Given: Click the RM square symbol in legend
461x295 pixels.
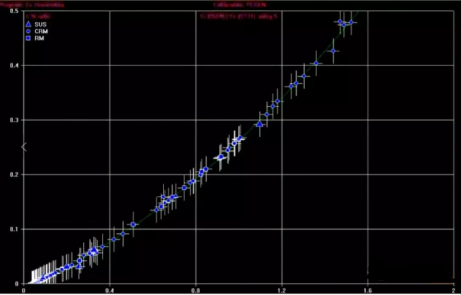Looking at the screenshot, I should [28, 39].
